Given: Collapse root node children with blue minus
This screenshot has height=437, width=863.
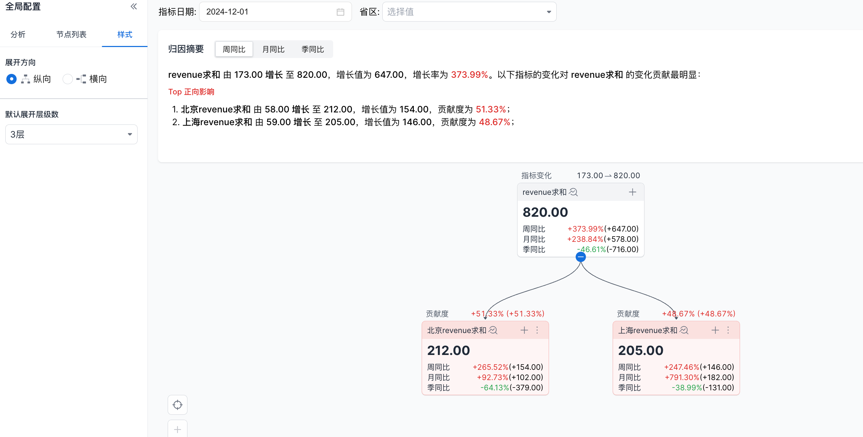Looking at the screenshot, I should coord(581,257).
